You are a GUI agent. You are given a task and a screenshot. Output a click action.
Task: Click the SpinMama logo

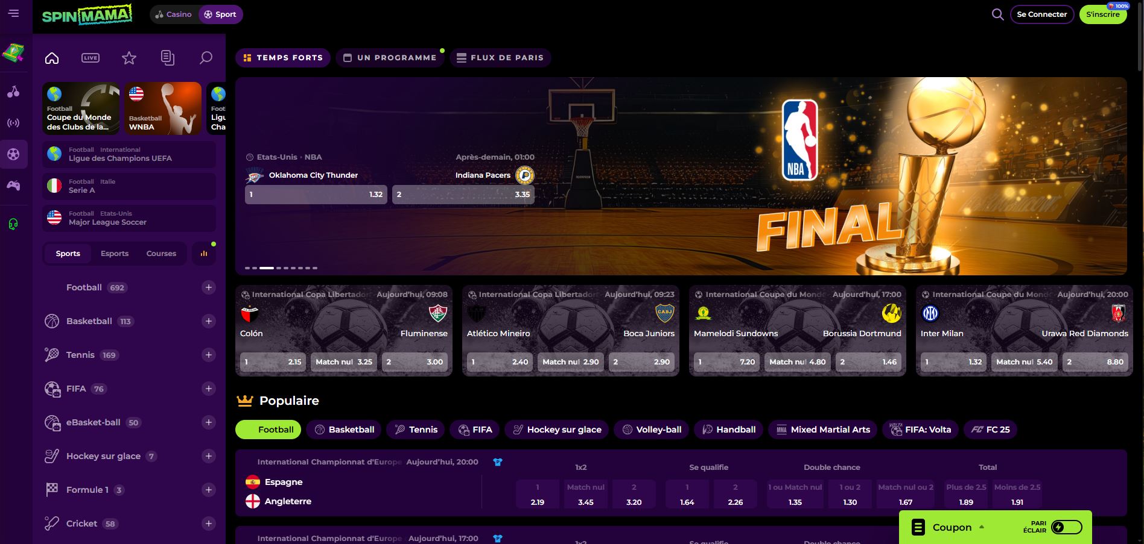click(87, 14)
